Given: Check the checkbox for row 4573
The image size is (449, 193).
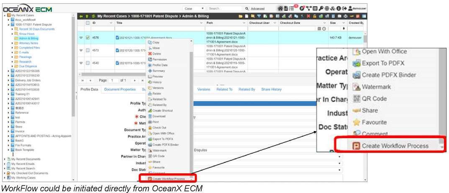Looking at the screenshot, I should point(87,50).
